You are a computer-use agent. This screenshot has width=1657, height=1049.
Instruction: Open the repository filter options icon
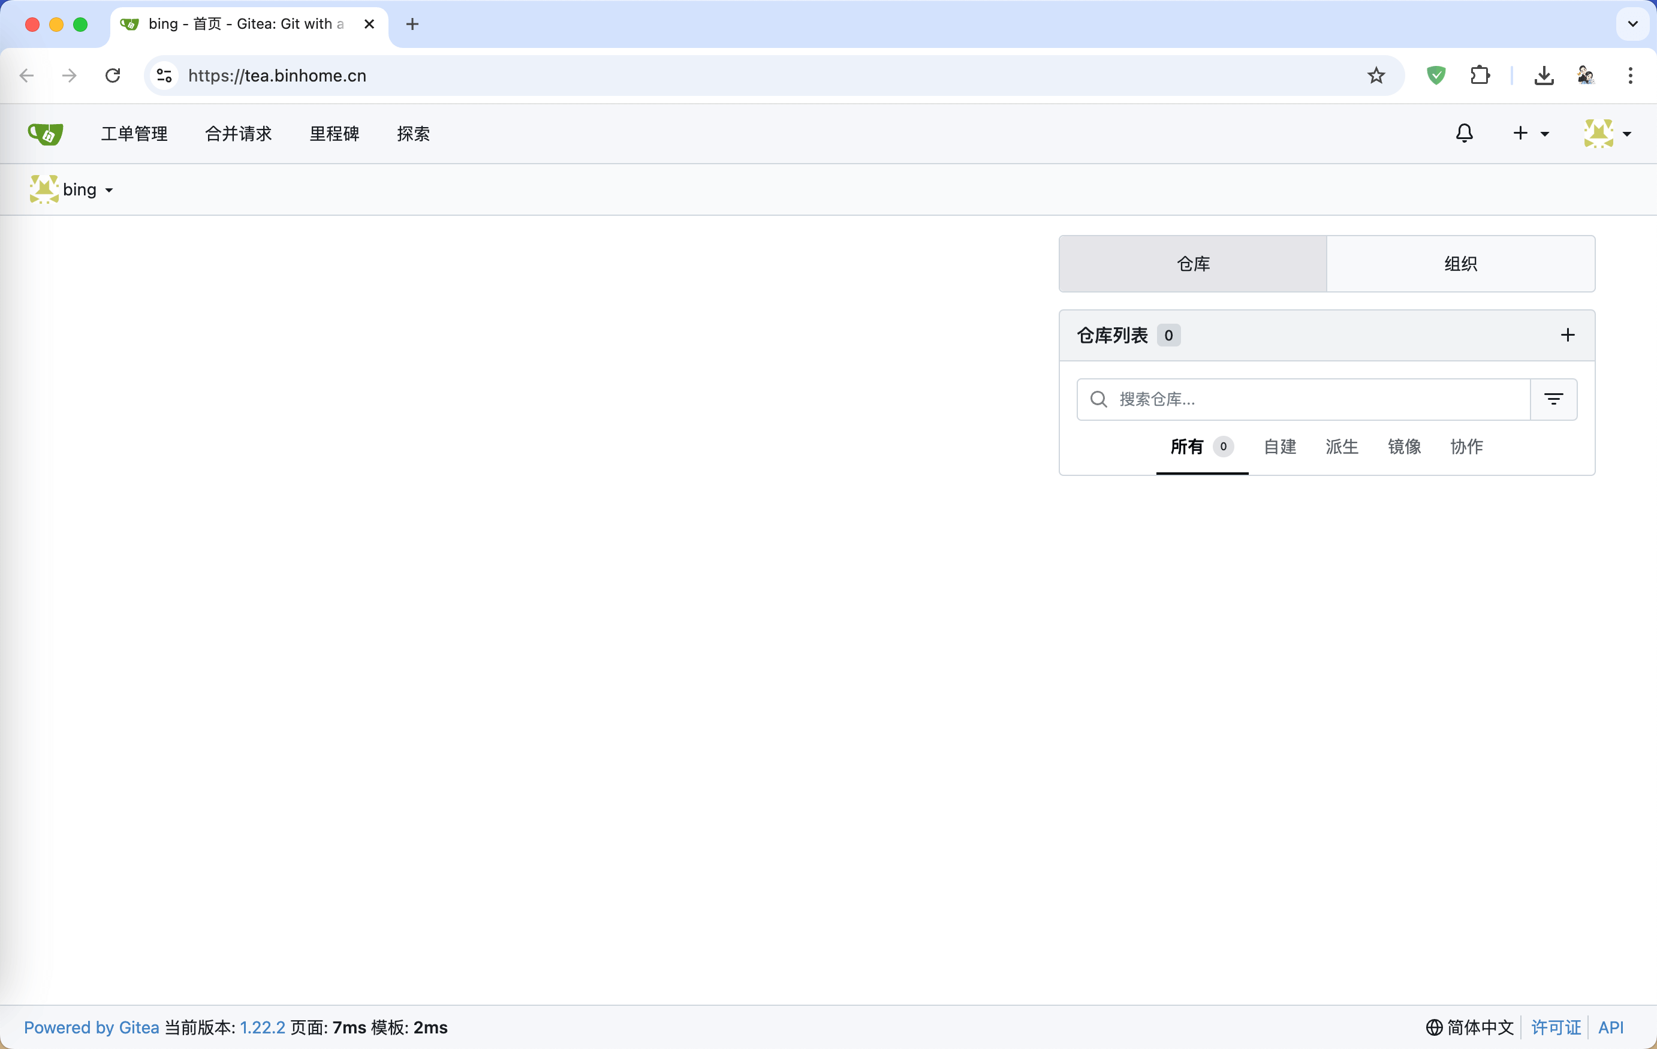click(1553, 399)
